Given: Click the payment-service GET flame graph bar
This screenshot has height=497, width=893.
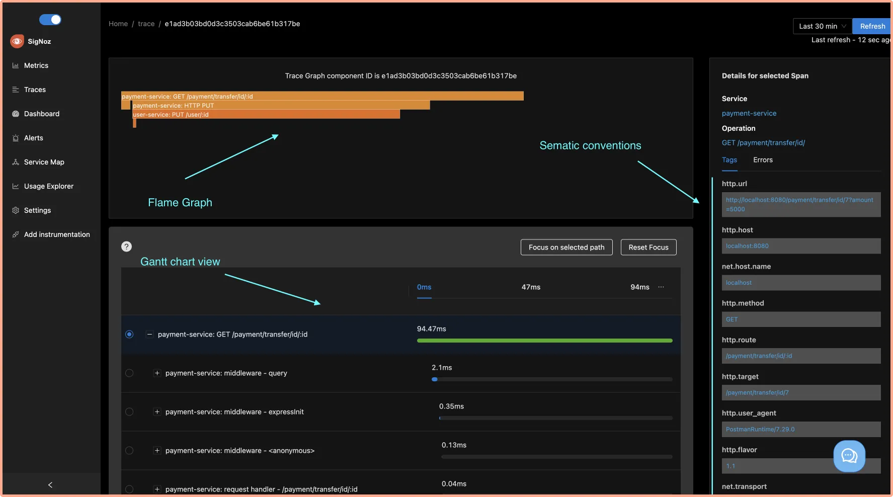Looking at the screenshot, I should (x=322, y=96).
